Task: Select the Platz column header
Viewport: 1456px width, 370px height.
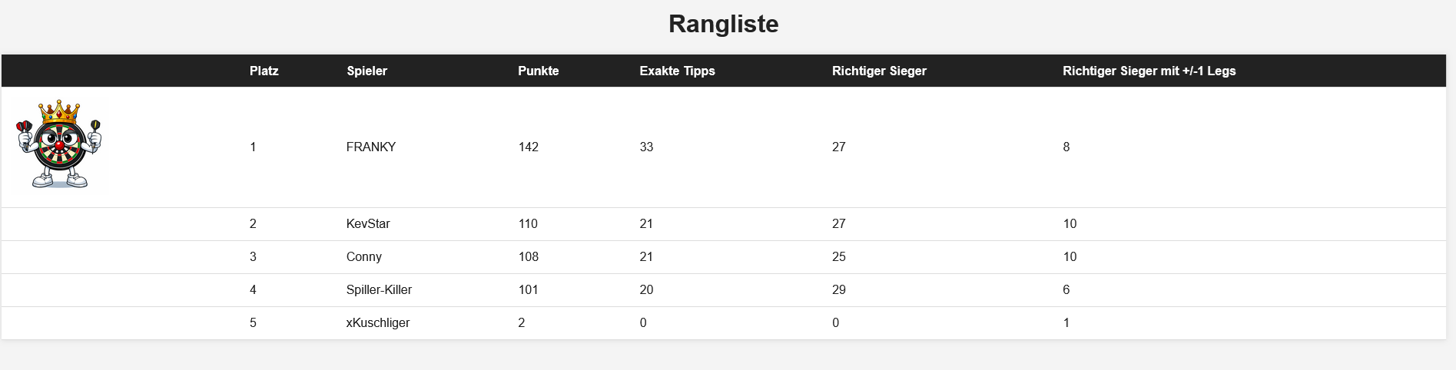Action: pyautogui.click(x=264, y=71)
